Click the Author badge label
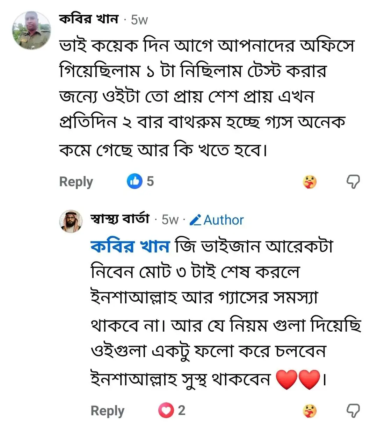This screenshot has height=431, width=377. pyautogui.click(x=223, y=220)
